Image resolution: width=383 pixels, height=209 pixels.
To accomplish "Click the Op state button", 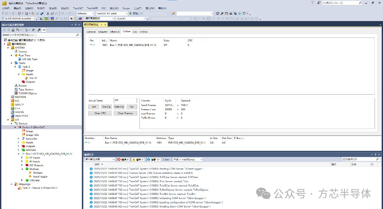I will coord(132,107).
